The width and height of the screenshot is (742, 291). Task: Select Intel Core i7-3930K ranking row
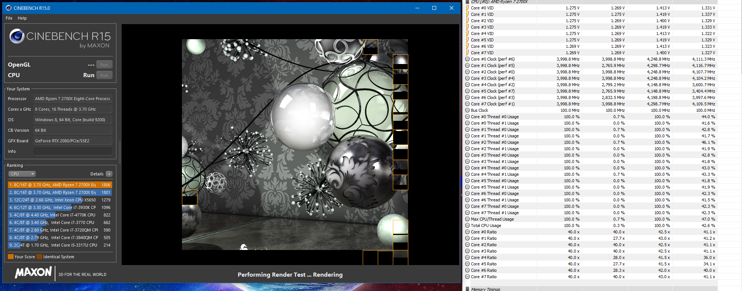60,207
